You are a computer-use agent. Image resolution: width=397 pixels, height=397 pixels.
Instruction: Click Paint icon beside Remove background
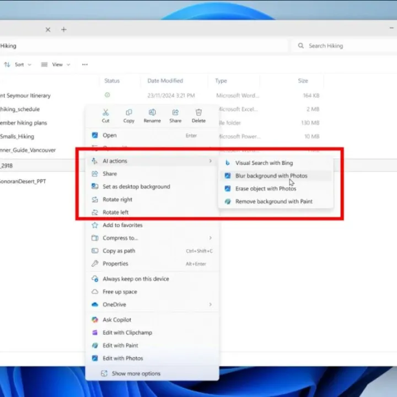pos(228,202)
